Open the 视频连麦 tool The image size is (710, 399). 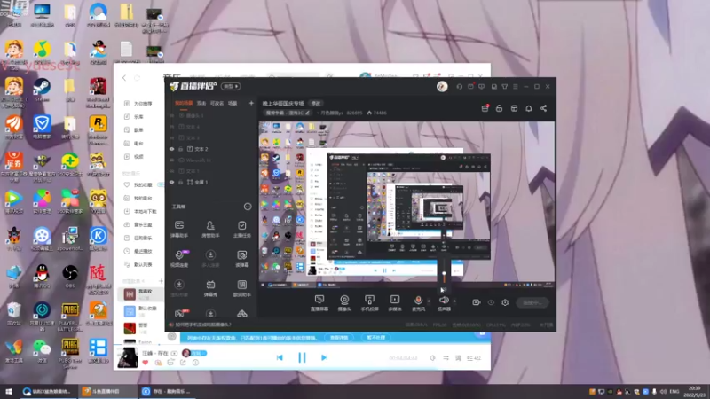[x=179, y=258]
